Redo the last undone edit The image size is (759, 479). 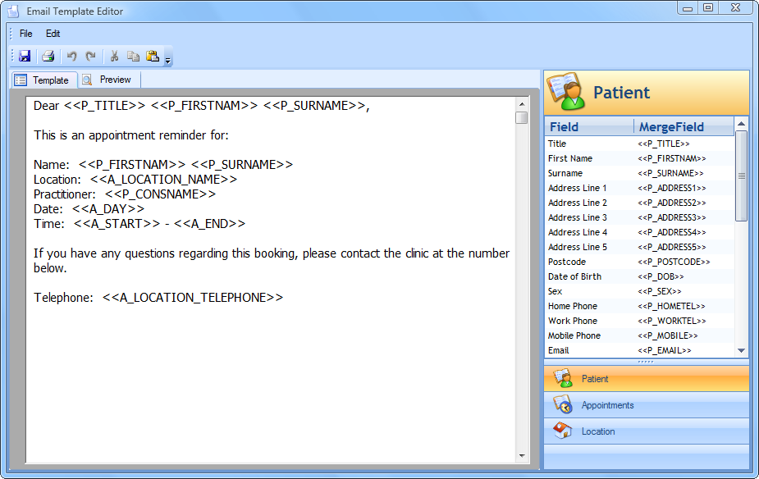90,56
